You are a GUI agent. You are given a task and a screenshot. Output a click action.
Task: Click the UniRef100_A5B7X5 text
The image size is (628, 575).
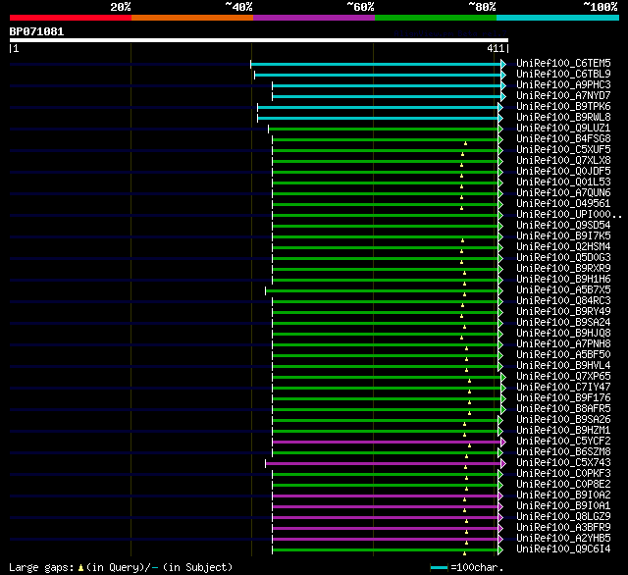click(563, 290)
